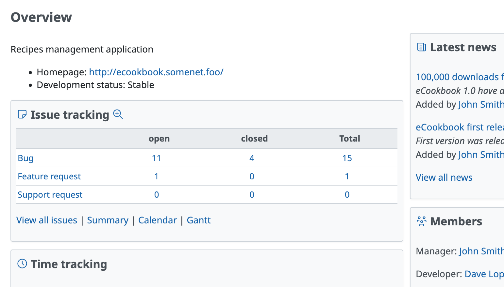This screenshot has width=504, height=287.
Task: Open the issues Summary page
Action: pyautogui.click(x=108, y=220)
